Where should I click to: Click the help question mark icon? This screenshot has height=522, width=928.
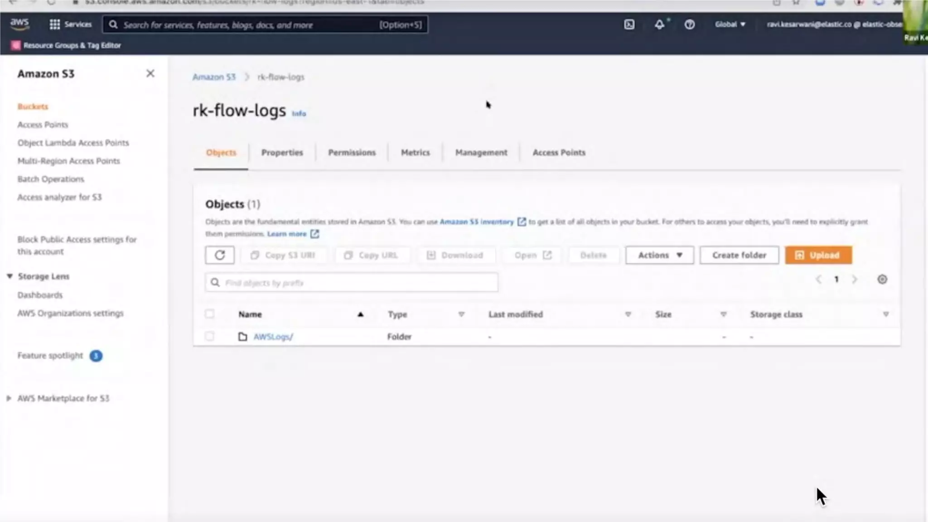pos(689,24)
